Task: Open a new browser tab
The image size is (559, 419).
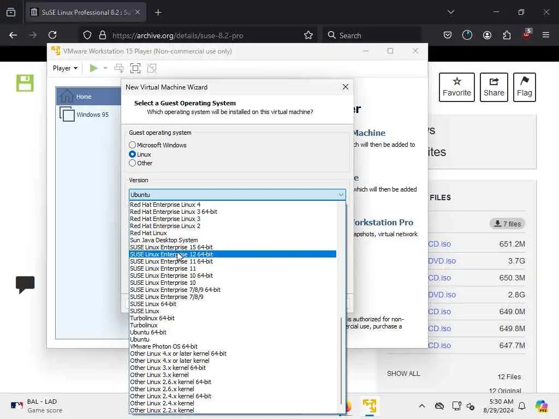Action: pos(158,13)
